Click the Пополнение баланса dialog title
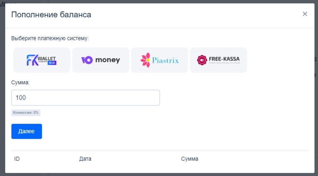 pos(51,15)
